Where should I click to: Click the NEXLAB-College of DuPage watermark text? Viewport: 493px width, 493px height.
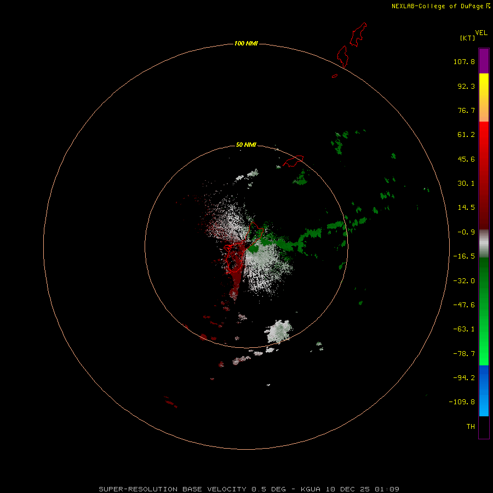pyautogui.click(x=440, y=6)
